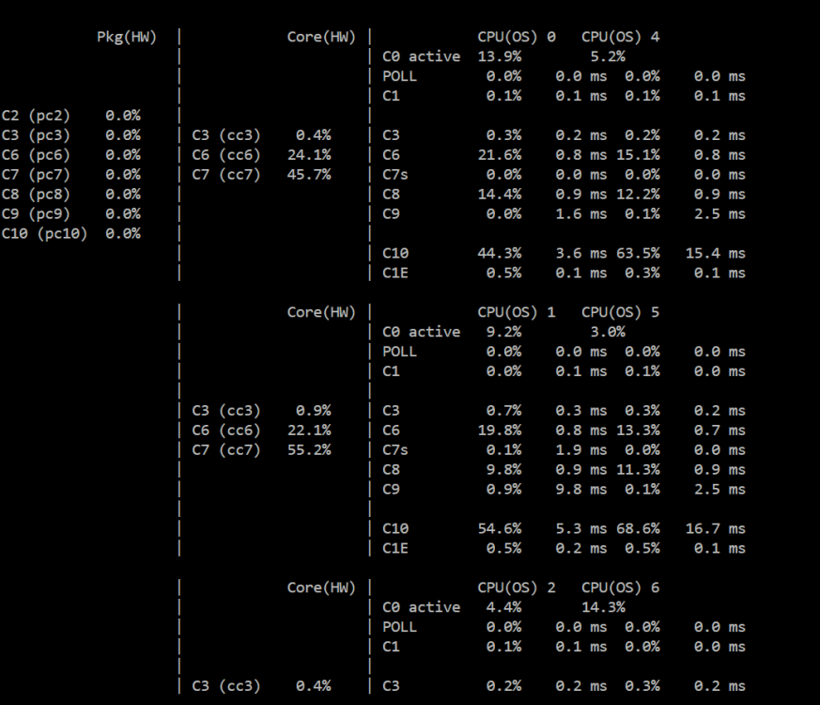
Task: Click the 9.8 ms C9 duration
Action: click(x=581, y=490)
